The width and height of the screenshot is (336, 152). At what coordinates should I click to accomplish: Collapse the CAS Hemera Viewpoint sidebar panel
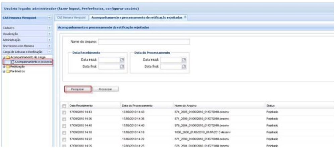tap(50, 17)
